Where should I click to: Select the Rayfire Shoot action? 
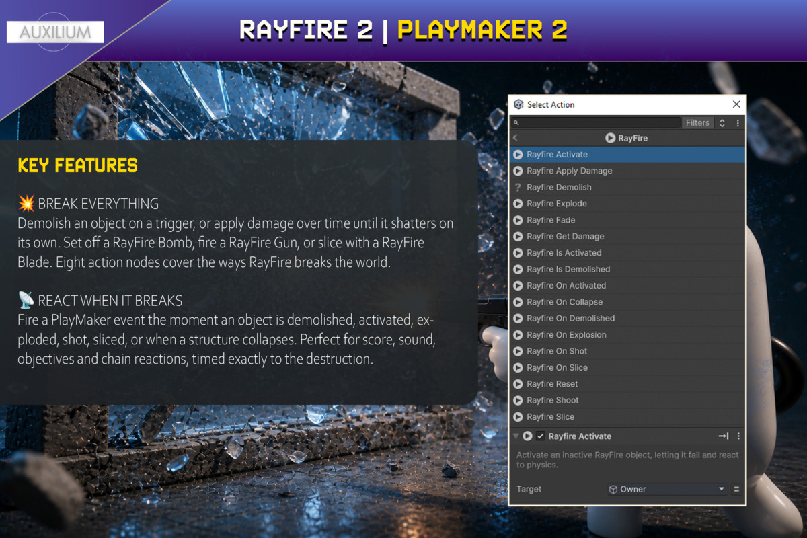coord(627,400)
